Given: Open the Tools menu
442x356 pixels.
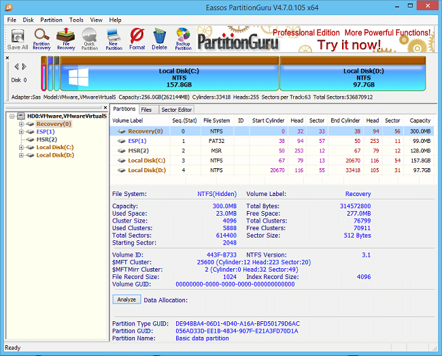Looking at the screenshot, I should point(76,20).
